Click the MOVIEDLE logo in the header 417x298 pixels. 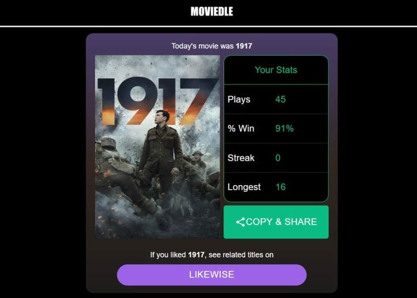click(x=212, y=12)
